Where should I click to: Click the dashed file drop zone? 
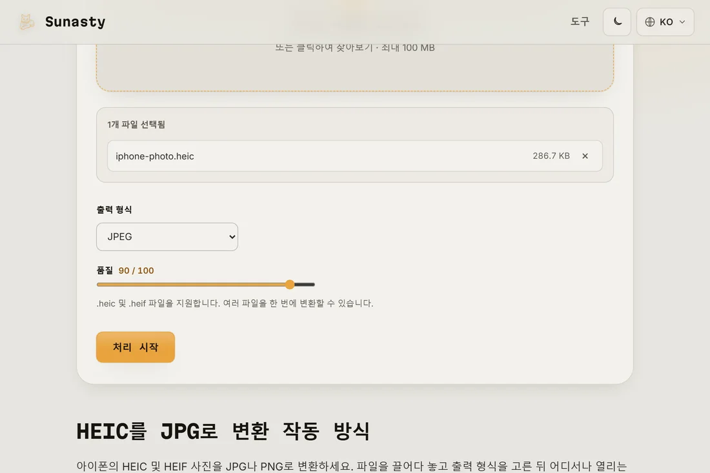coord(354,68)
